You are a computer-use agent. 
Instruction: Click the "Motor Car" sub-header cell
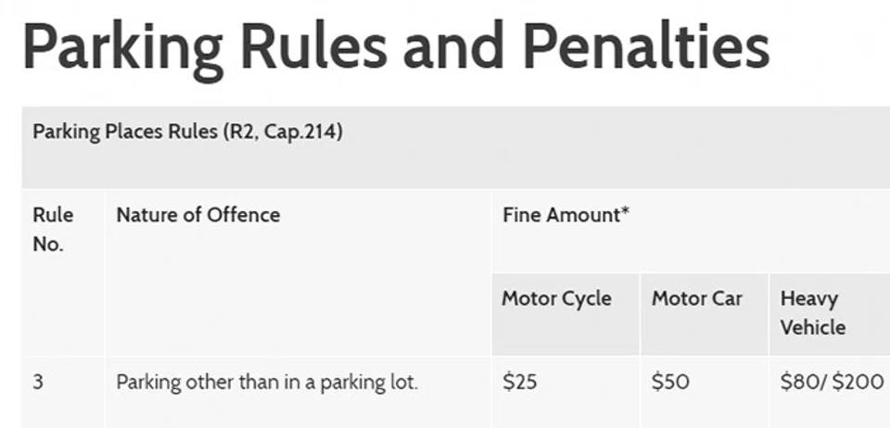[696, 299]
